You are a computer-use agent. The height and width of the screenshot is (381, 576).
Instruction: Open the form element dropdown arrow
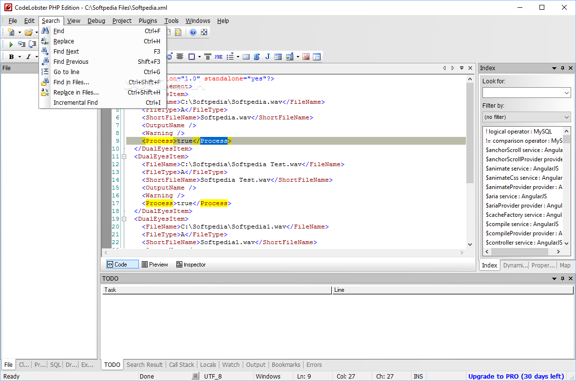[x=298, y=57]
